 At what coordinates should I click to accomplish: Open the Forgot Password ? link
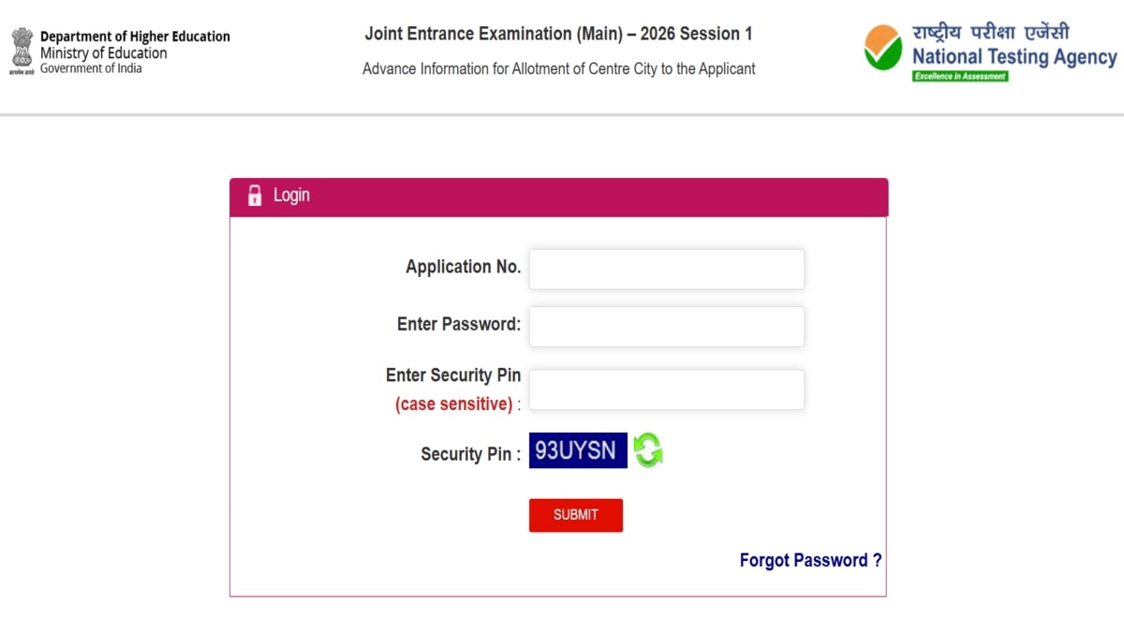pyautogui.click(x=810, y=560)
